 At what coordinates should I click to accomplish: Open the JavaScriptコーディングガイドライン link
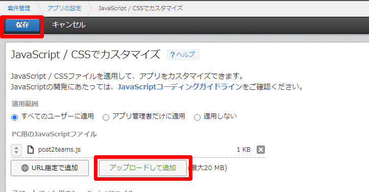[x=180, y=87]
